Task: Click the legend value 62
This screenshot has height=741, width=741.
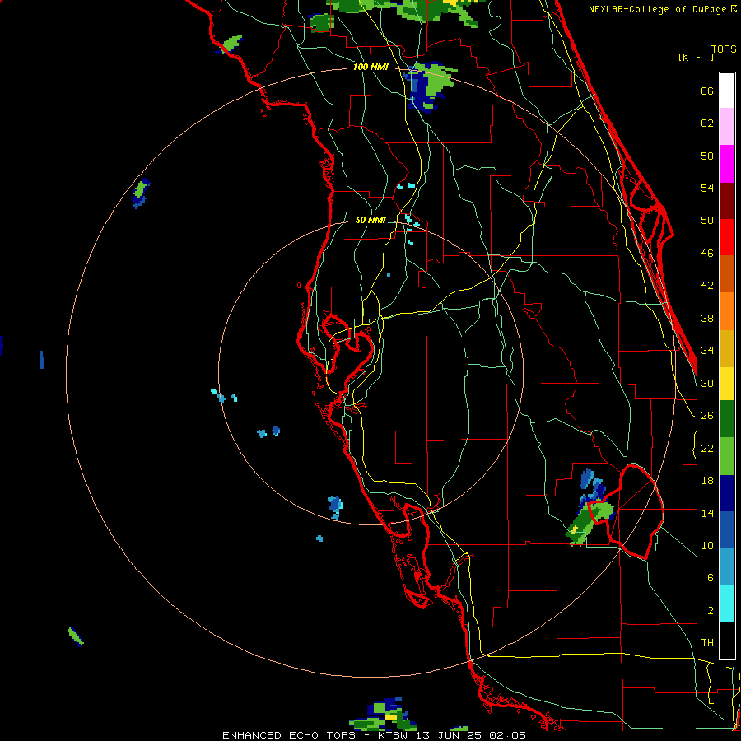Action: click(707, 123)
